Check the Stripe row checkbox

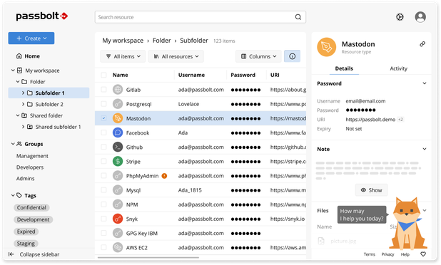pyautogui.click(x=103, y=161)
